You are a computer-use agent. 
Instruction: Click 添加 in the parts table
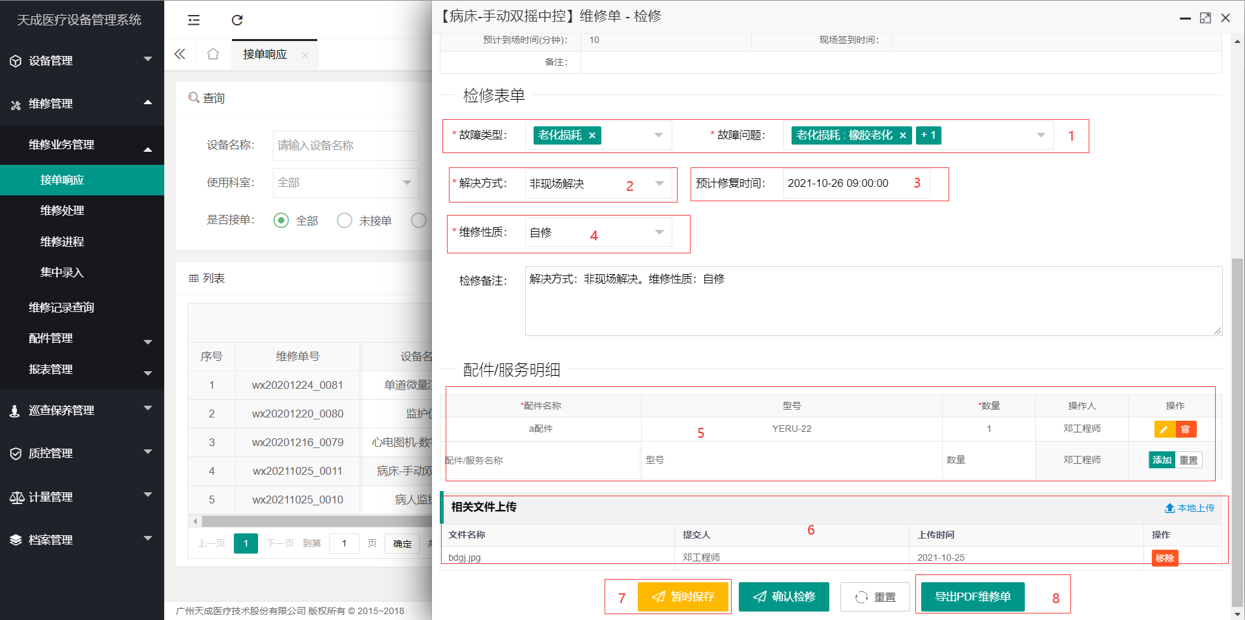(1162, 460)
